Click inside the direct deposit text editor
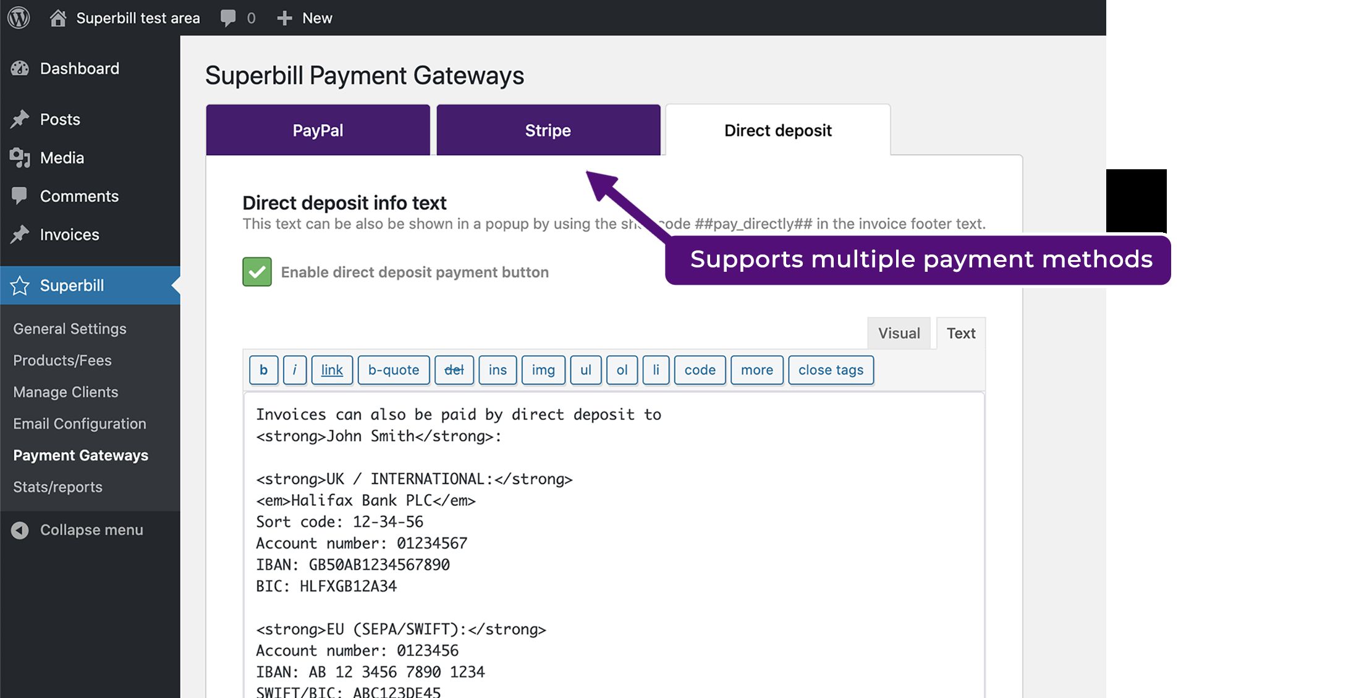The width and height of the screenshot is (1372, 698). coord(614,545)
